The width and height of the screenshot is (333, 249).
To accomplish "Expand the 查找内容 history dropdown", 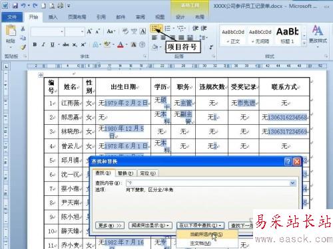I will tap(293, 183).
